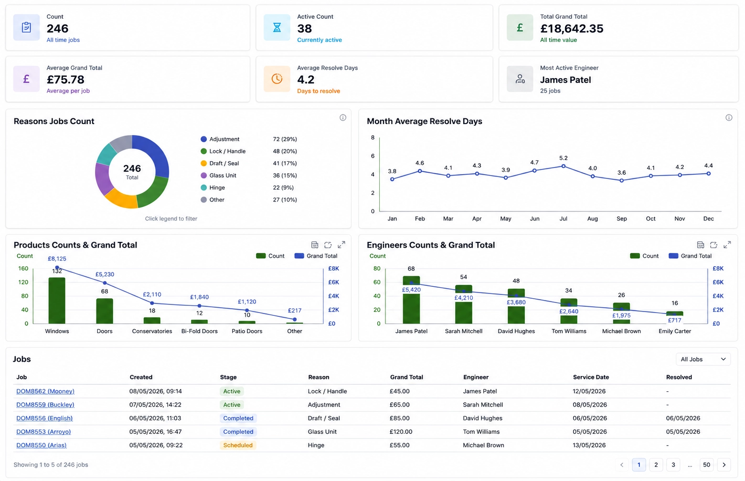Click the Grand Total column header
This screenshot has height=481, width=745.
point(406,377)
